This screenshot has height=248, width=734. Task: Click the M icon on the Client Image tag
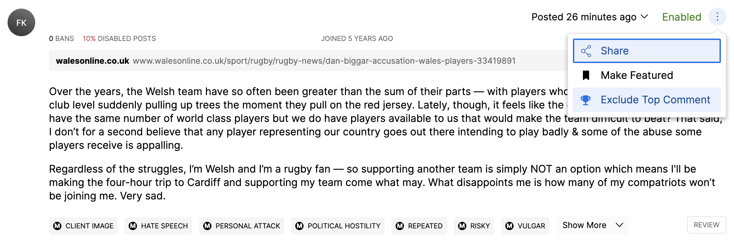tap(57, 226)
